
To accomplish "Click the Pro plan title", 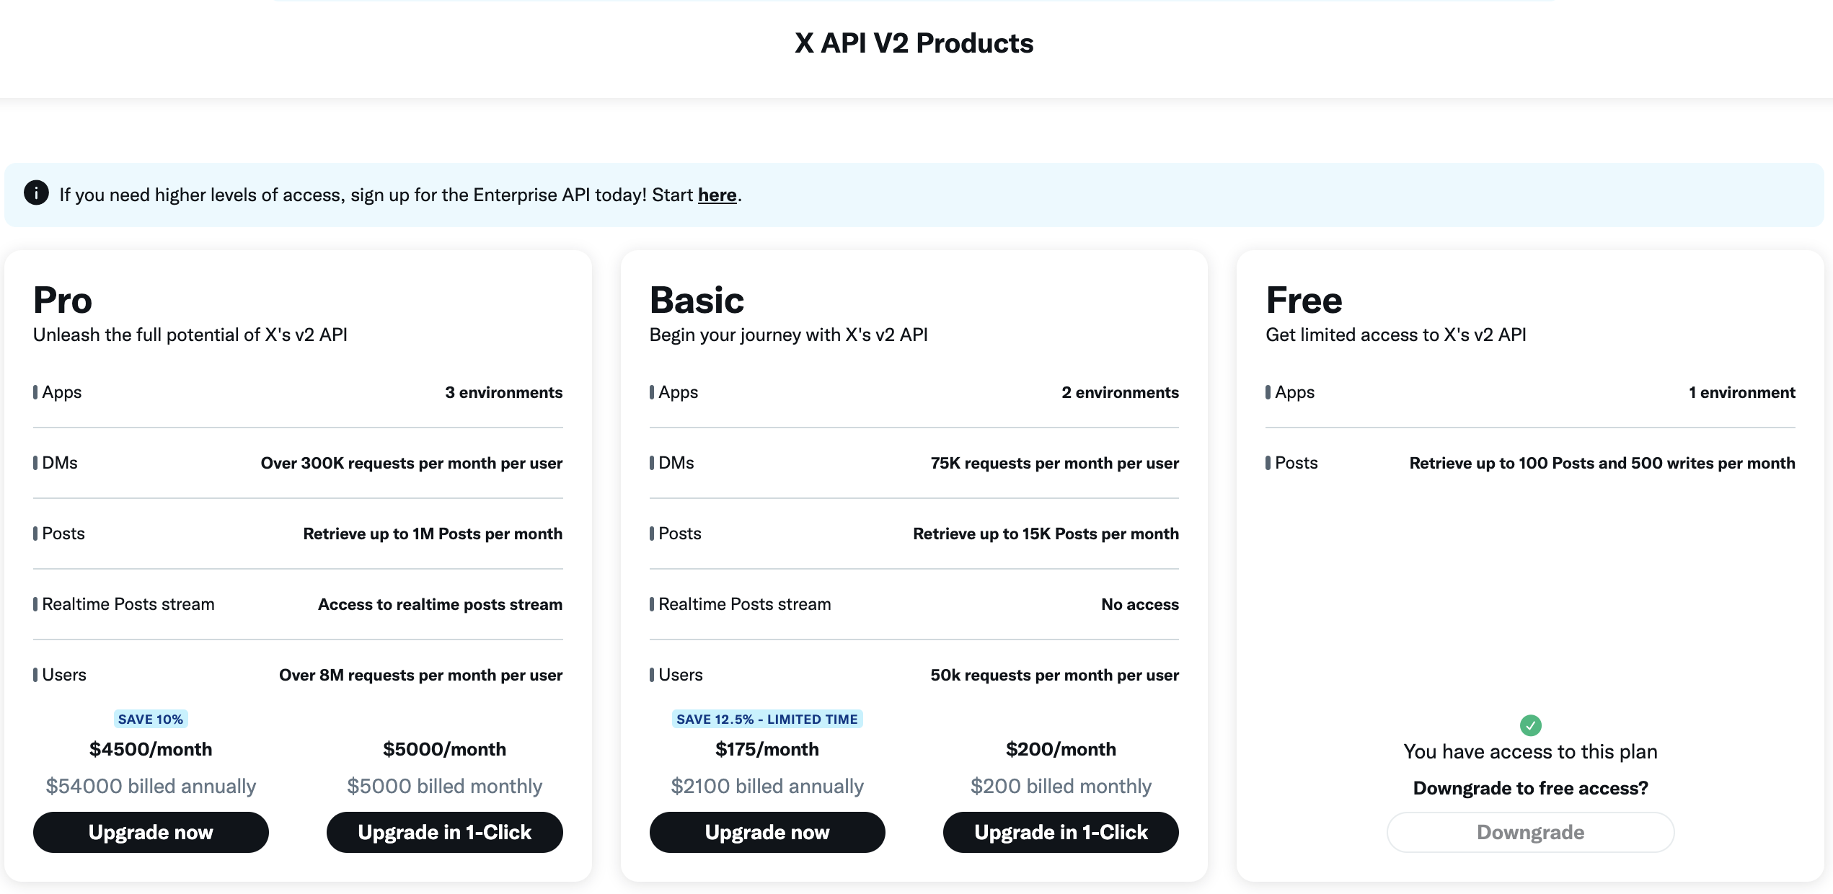I will pos(63,300).
